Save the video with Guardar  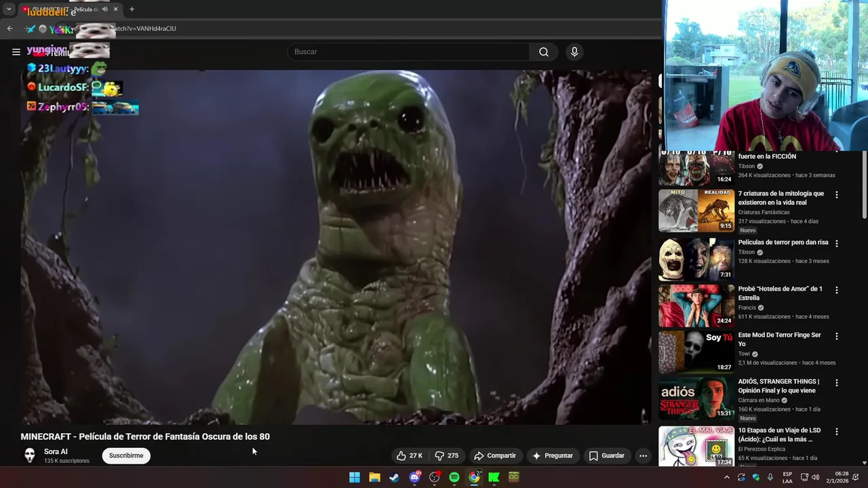[606, 455]
